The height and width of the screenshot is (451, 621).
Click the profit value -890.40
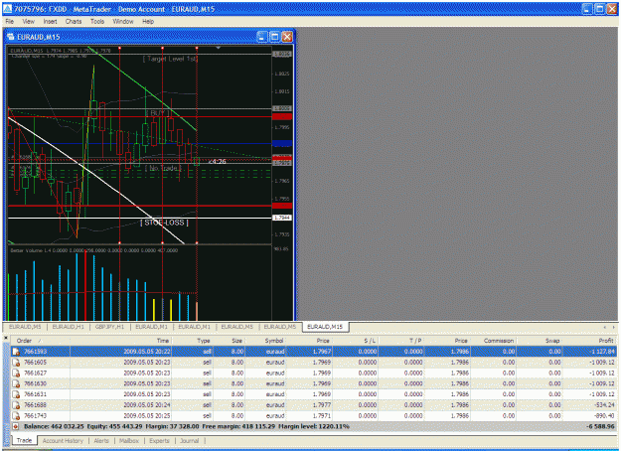point(604,416)
